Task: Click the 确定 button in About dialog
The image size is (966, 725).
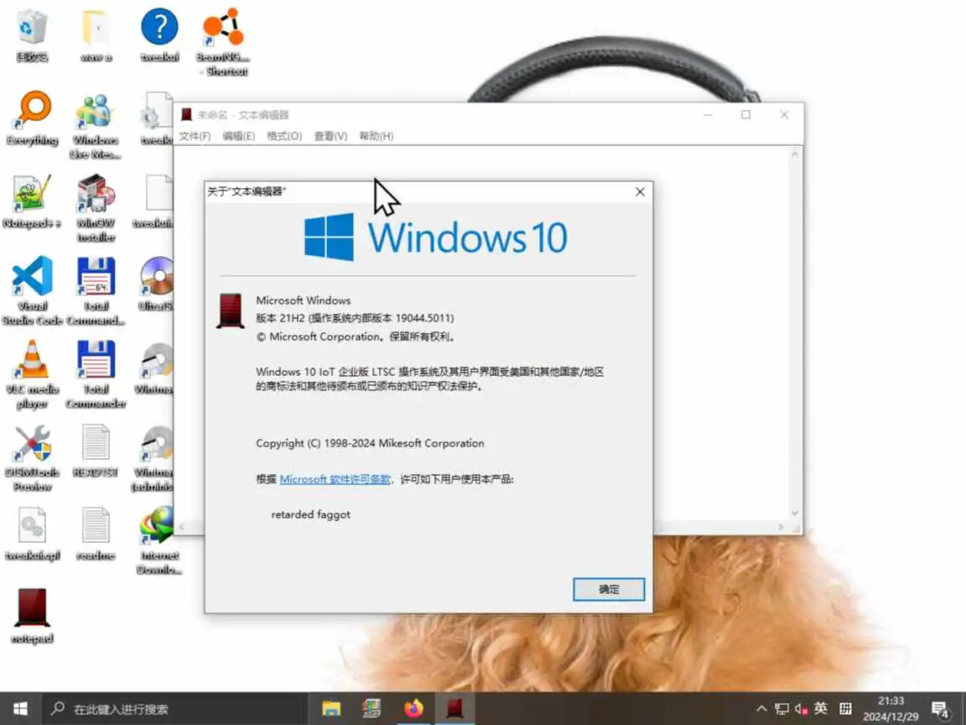Action: pyautogui.click(x=609, y=589)
